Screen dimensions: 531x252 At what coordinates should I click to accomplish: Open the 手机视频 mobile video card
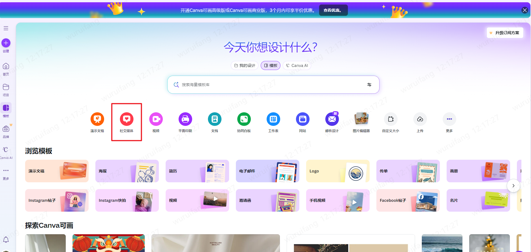click(x=338, y=200)
